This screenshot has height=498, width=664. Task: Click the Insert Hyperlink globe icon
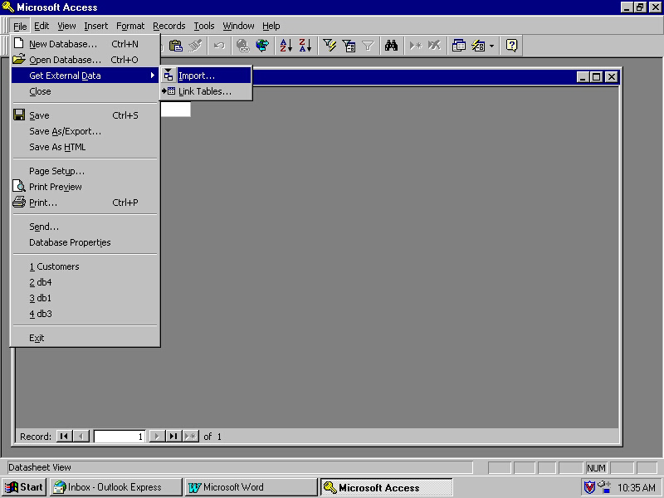click(242, 46)
